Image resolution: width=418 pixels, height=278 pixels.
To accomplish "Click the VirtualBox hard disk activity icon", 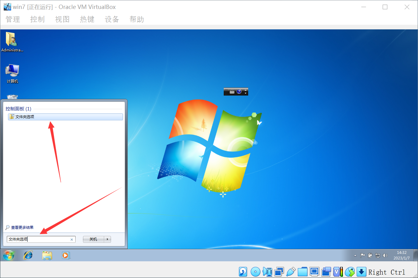I will point(243,272).
